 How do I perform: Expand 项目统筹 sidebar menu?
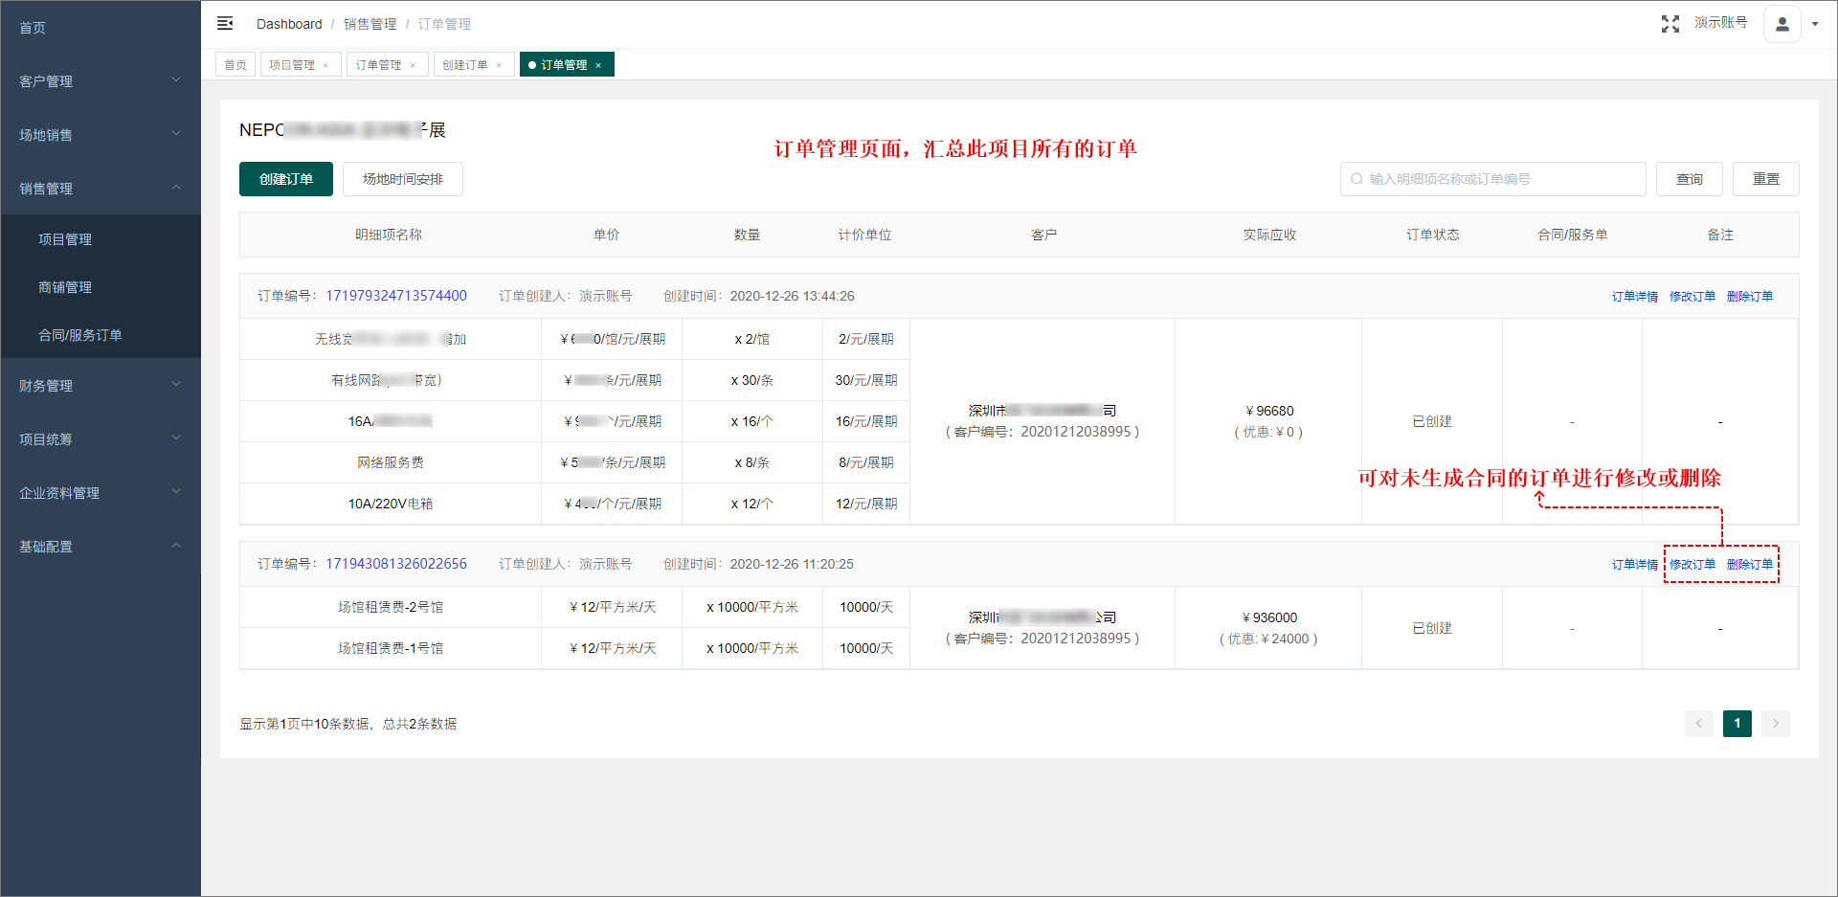pyautogui.click(x=101, y=439)
